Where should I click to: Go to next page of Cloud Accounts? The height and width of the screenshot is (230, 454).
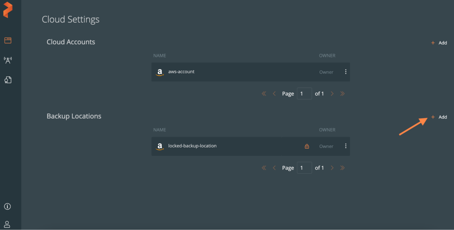click(332, 94)
